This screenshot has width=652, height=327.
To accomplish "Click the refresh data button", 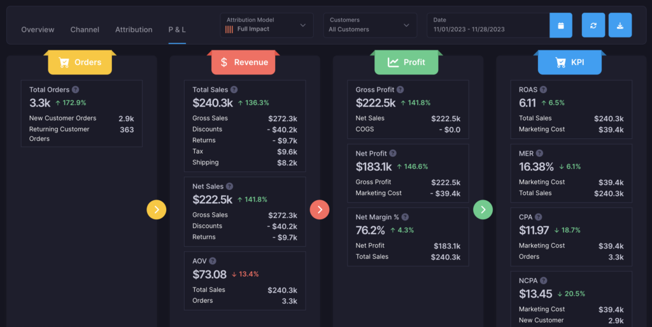I will 593,25.
